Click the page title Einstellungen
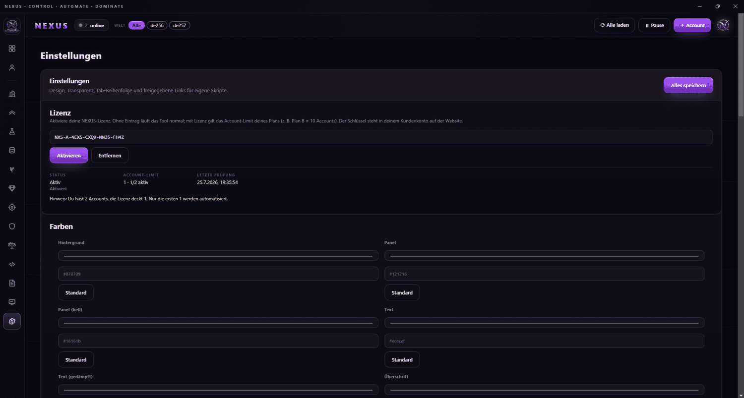The image size is (744, 398). (71, 56)
